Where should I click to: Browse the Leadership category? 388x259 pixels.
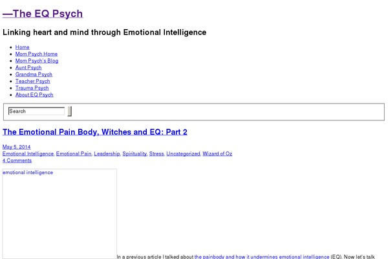click(107, 153)
